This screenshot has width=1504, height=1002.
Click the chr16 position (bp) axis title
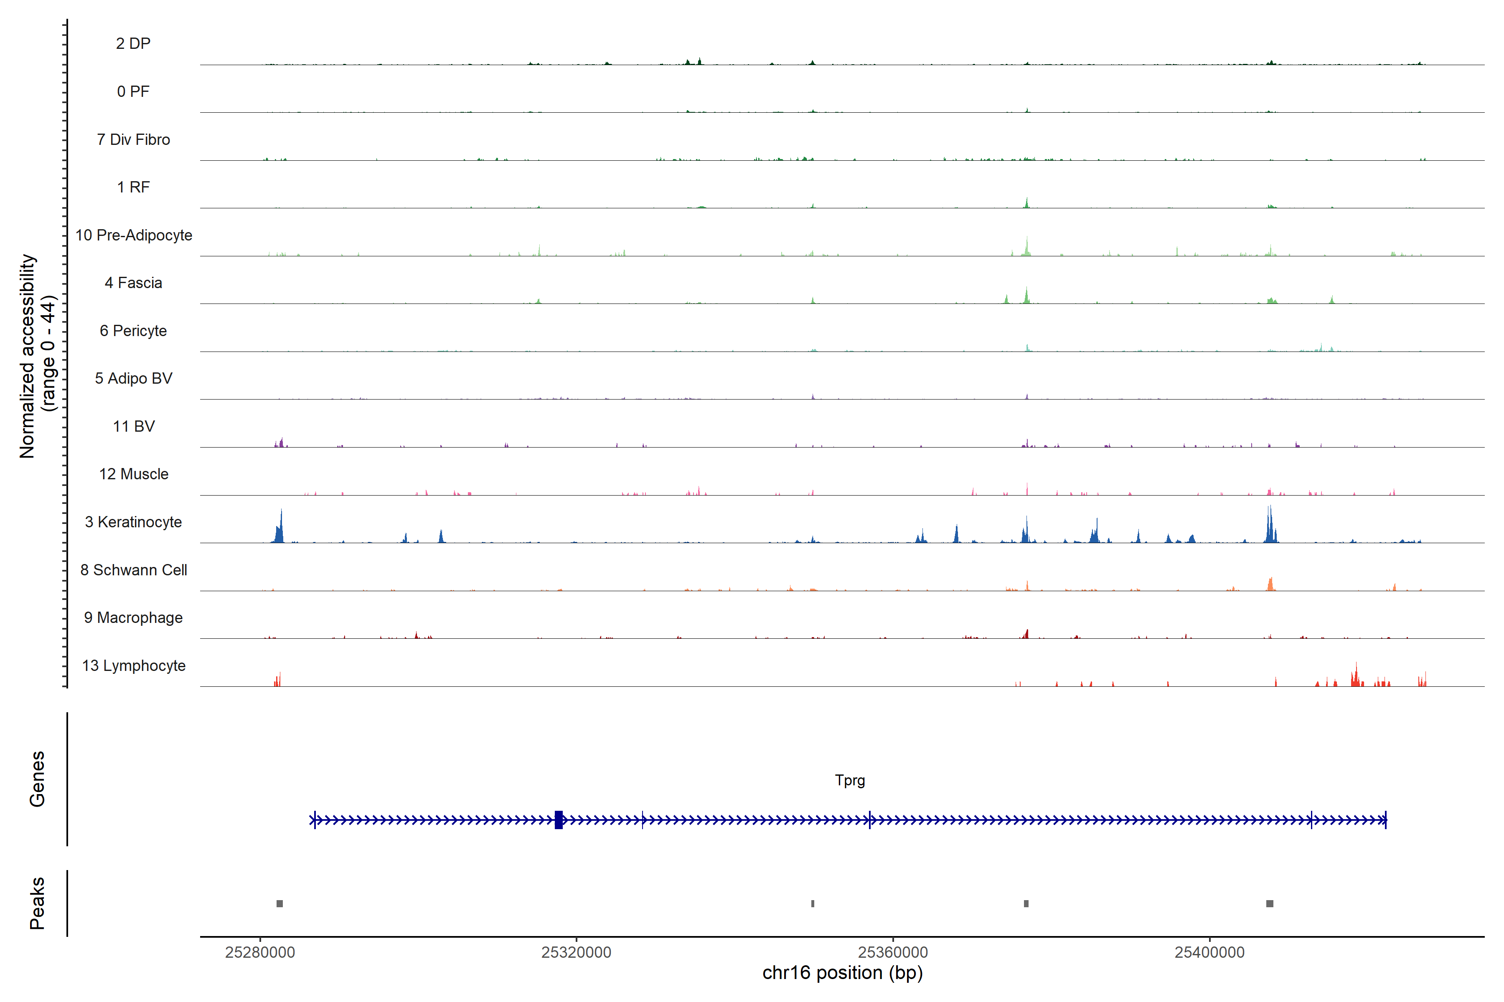coord(842,973)
